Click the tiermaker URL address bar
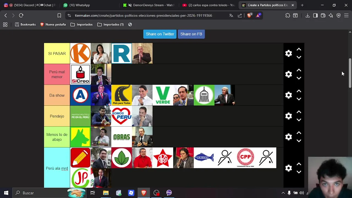 pyautogui.click(x=143, y=15)
